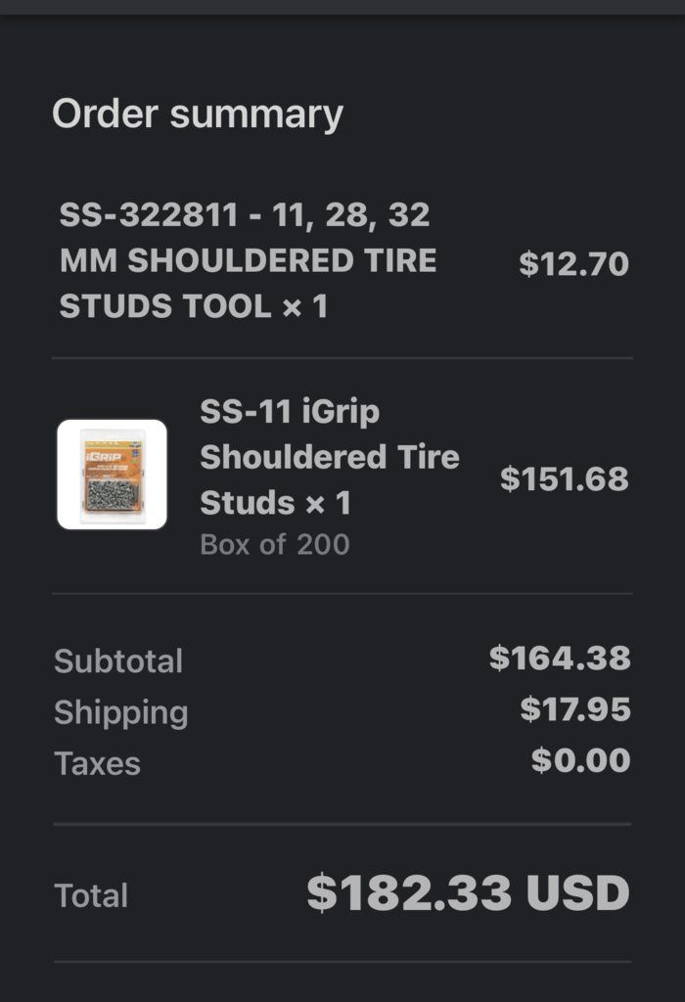Tap the Subtotal label

pyautogui.click(x=118, y=660)
